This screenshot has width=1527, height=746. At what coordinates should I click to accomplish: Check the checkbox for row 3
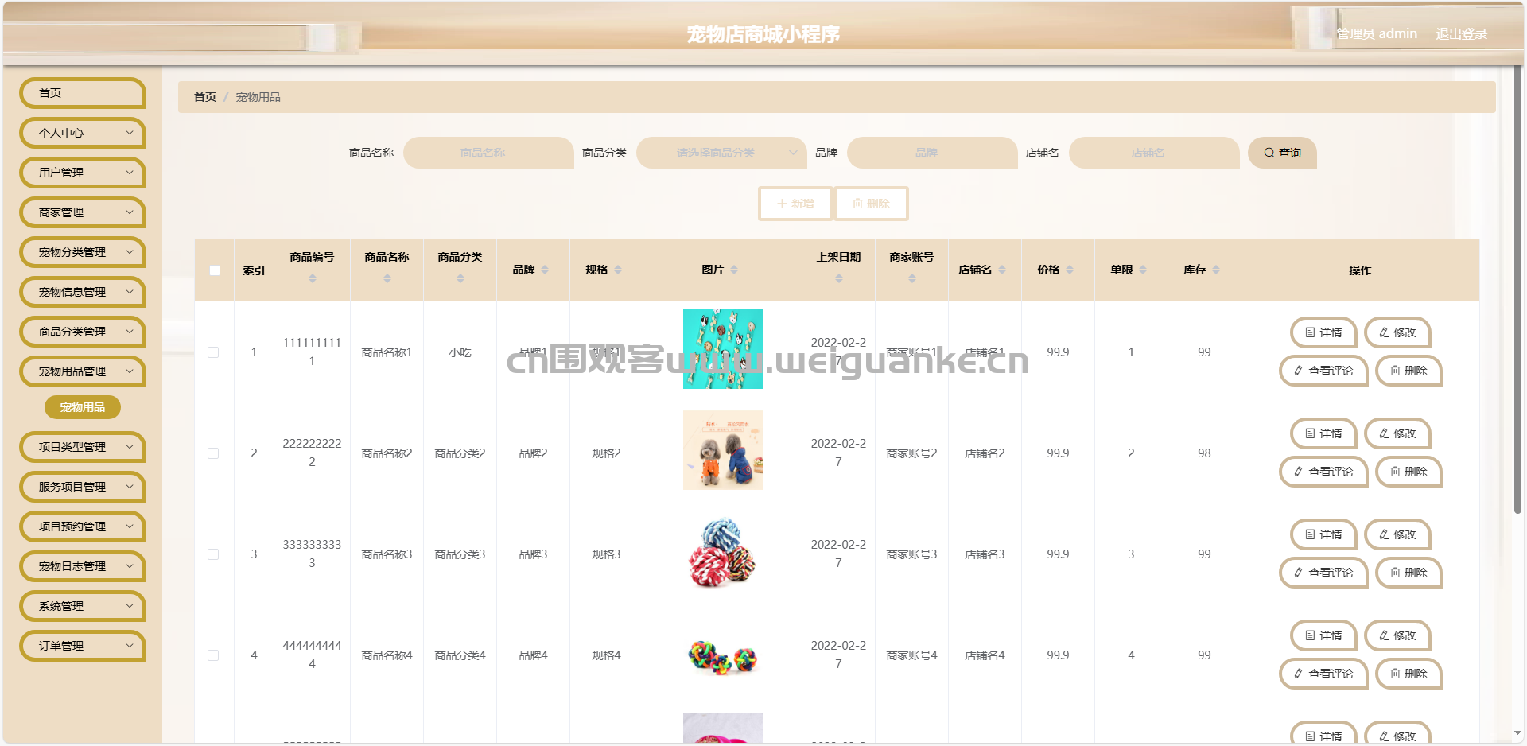pyautogui.click(x=213, y=554)
